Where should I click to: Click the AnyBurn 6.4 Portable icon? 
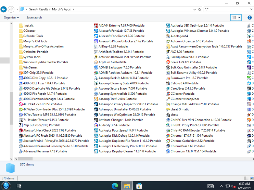[96, 62]
